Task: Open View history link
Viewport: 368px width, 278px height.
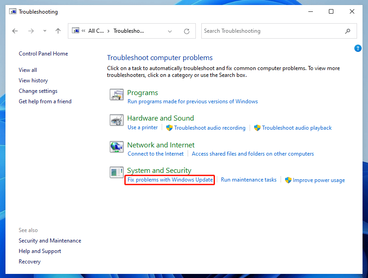Action: click(x=33, y=81)
